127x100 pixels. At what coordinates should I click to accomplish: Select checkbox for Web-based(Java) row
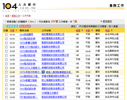[x=6, y=85]
